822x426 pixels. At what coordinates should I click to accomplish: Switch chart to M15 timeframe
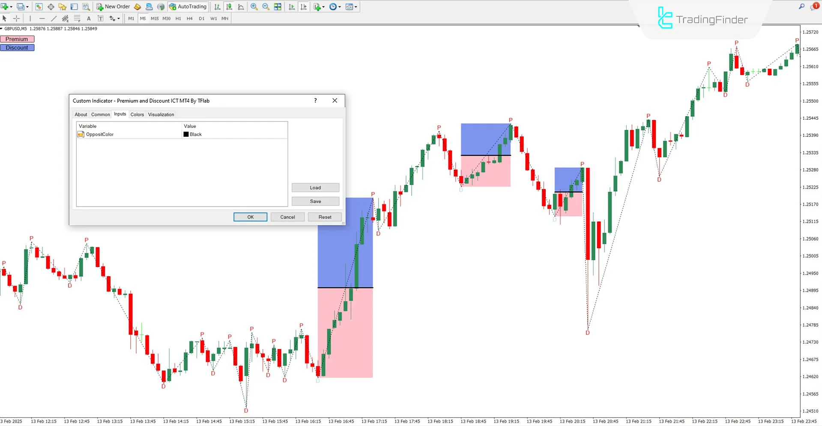tap(154, 18)
